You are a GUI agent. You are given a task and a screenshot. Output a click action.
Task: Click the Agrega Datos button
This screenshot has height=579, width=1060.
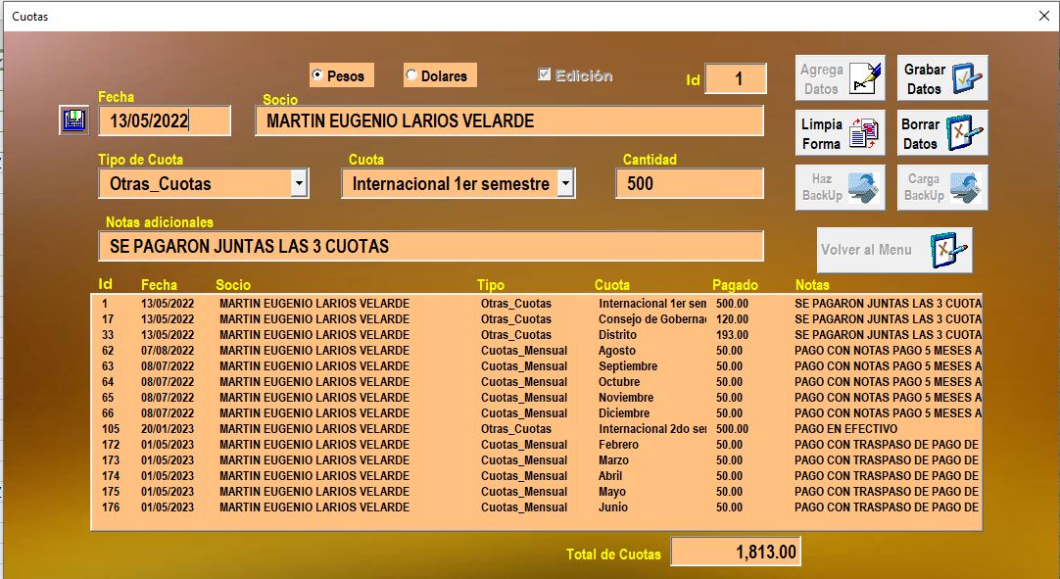coord(841,78)
